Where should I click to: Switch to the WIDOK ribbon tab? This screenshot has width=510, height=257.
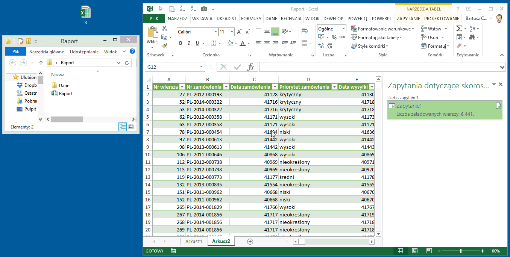(313, 18)
